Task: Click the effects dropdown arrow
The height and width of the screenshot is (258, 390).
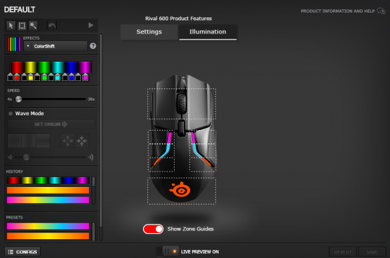Action: [28, 46]
